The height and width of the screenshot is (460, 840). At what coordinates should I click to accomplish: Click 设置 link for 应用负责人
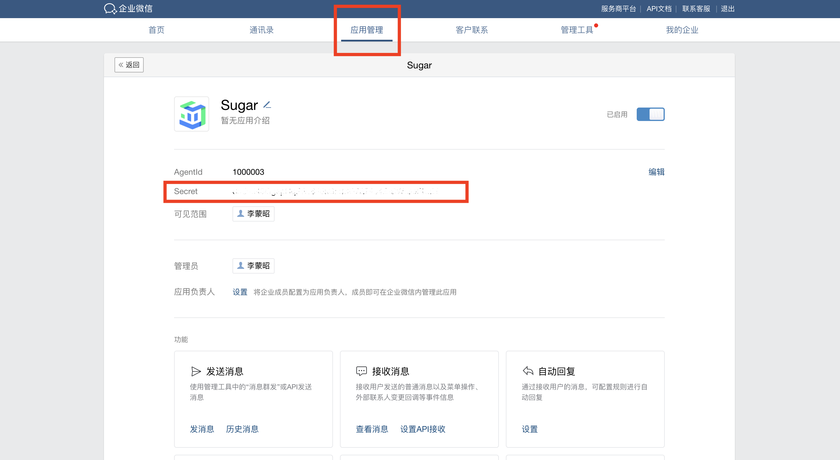coord(240,292)
